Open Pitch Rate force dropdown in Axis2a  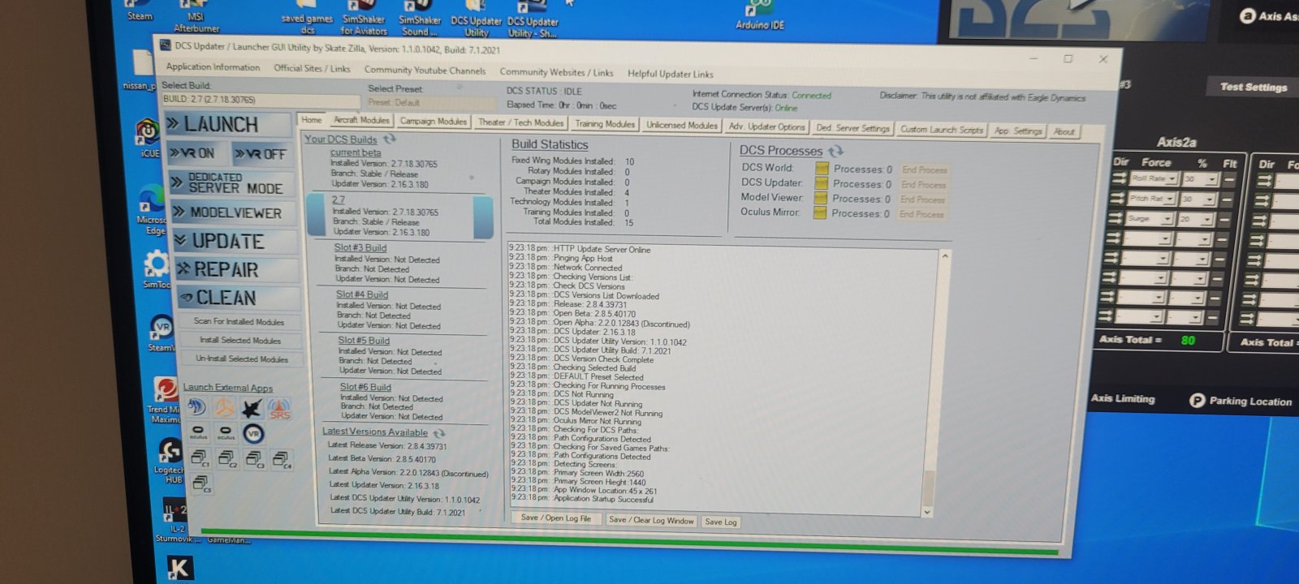(1153, 199)
